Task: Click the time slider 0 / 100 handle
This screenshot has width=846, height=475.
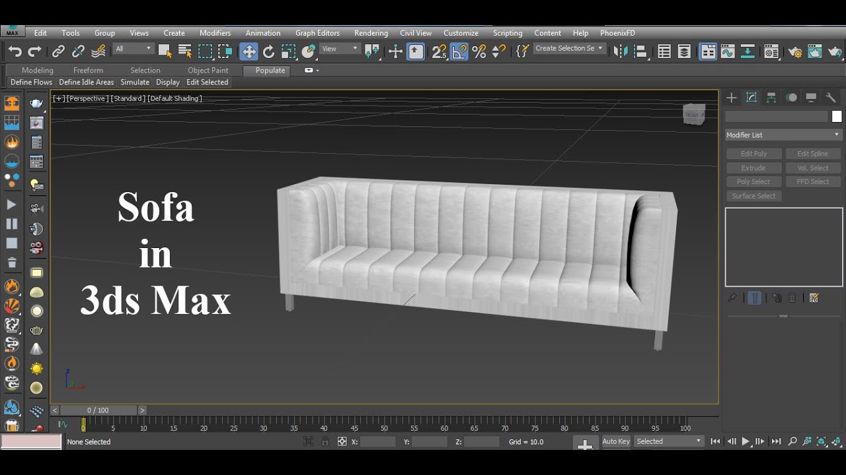Action: [98, 410]
